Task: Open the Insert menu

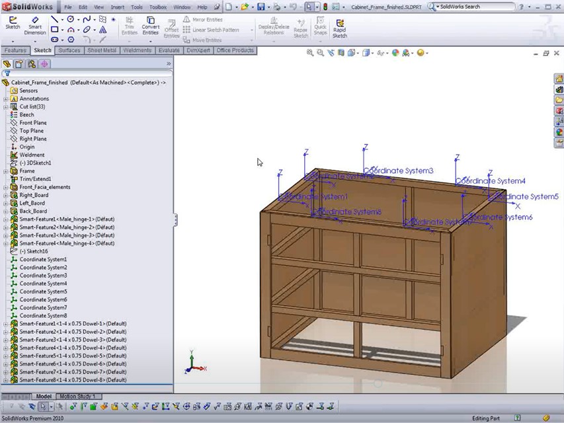Action: point(117,7)
